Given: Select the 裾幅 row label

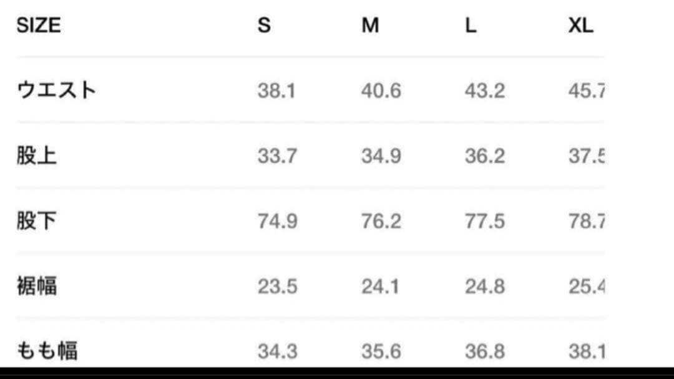Looking at the screenshot, I should pos(37,287).
